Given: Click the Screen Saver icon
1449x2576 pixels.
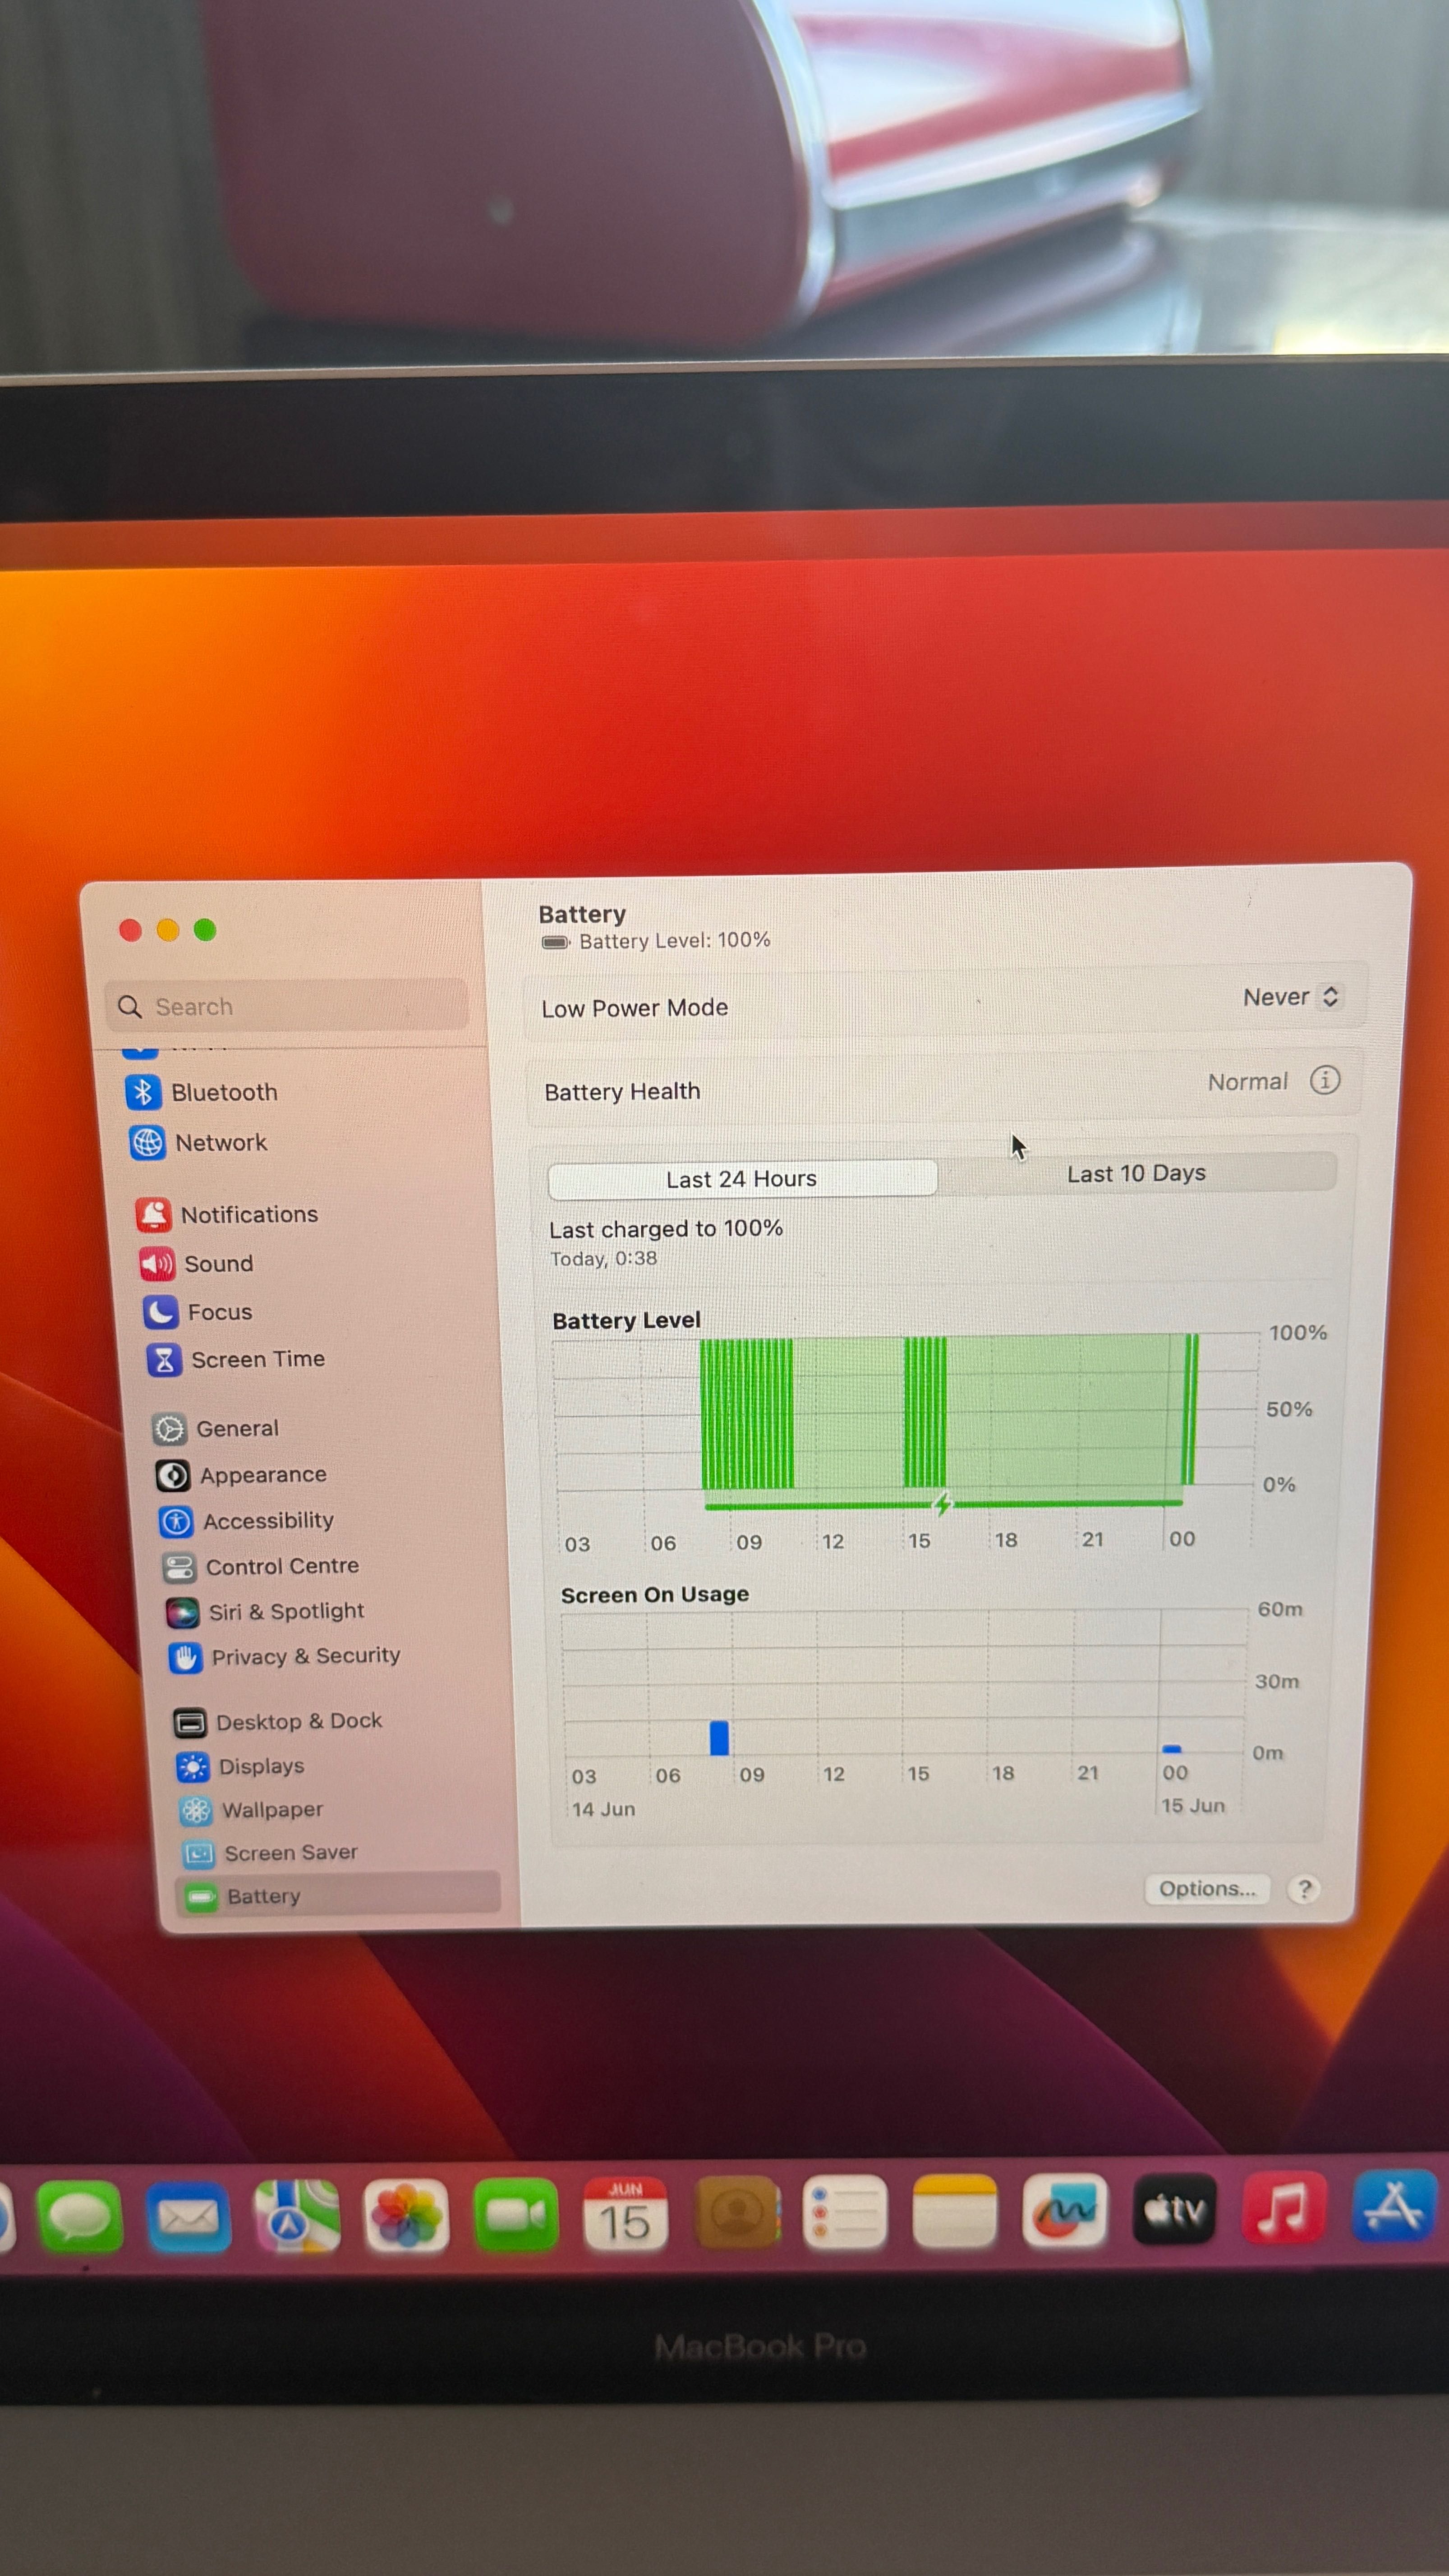Looking at the screenshot, I should click(198, 1853).
